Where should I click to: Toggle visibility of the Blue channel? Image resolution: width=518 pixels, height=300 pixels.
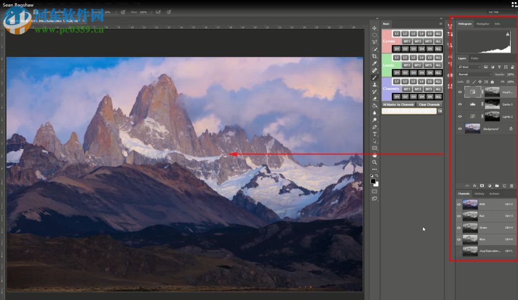click(x=459, y=239)
